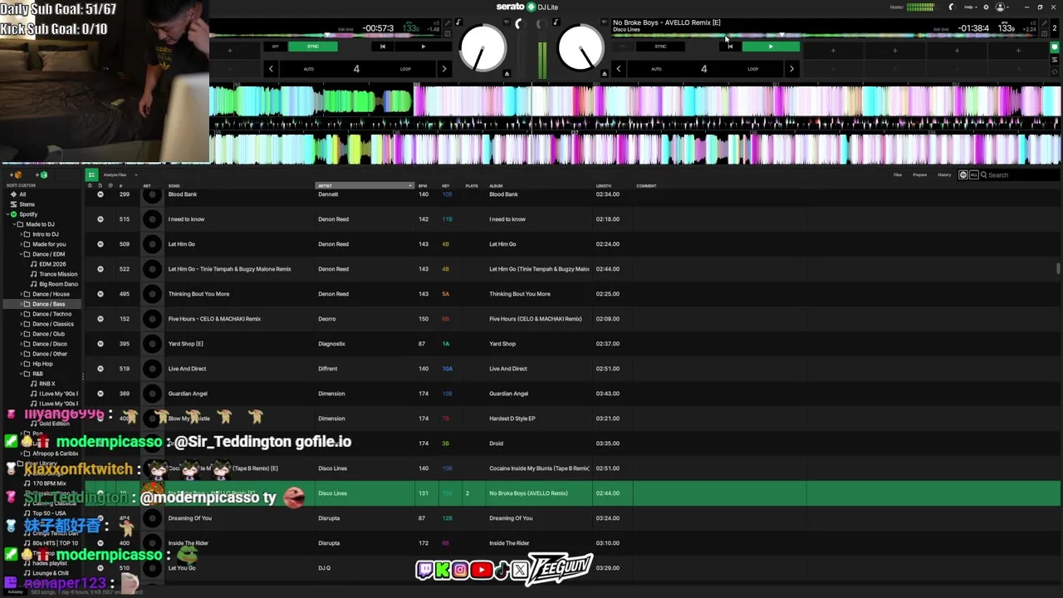Click the right deck edit grid pencil icon
The image size is (1063, 598).
pyautogui.click(x=1042, y=23)
